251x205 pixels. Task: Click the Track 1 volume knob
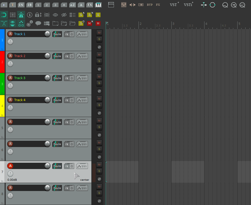pyautogui.click(x=47, y=34)
